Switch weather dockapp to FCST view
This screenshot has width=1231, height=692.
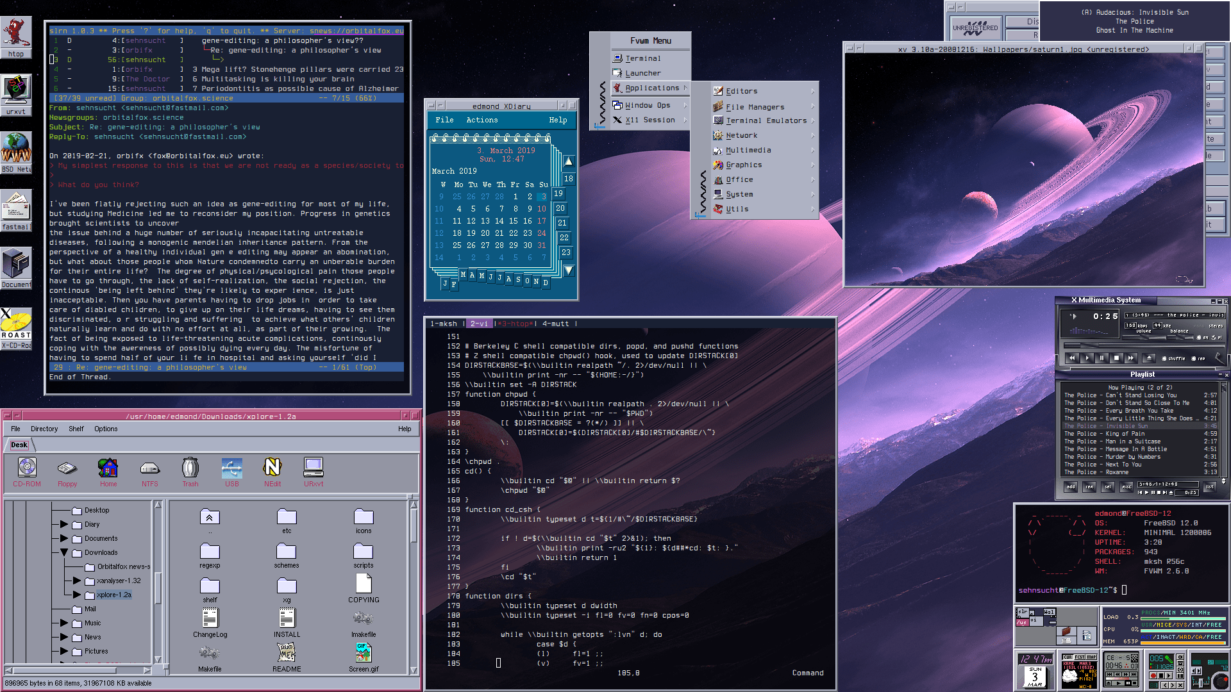click(x=1079, y=657)
